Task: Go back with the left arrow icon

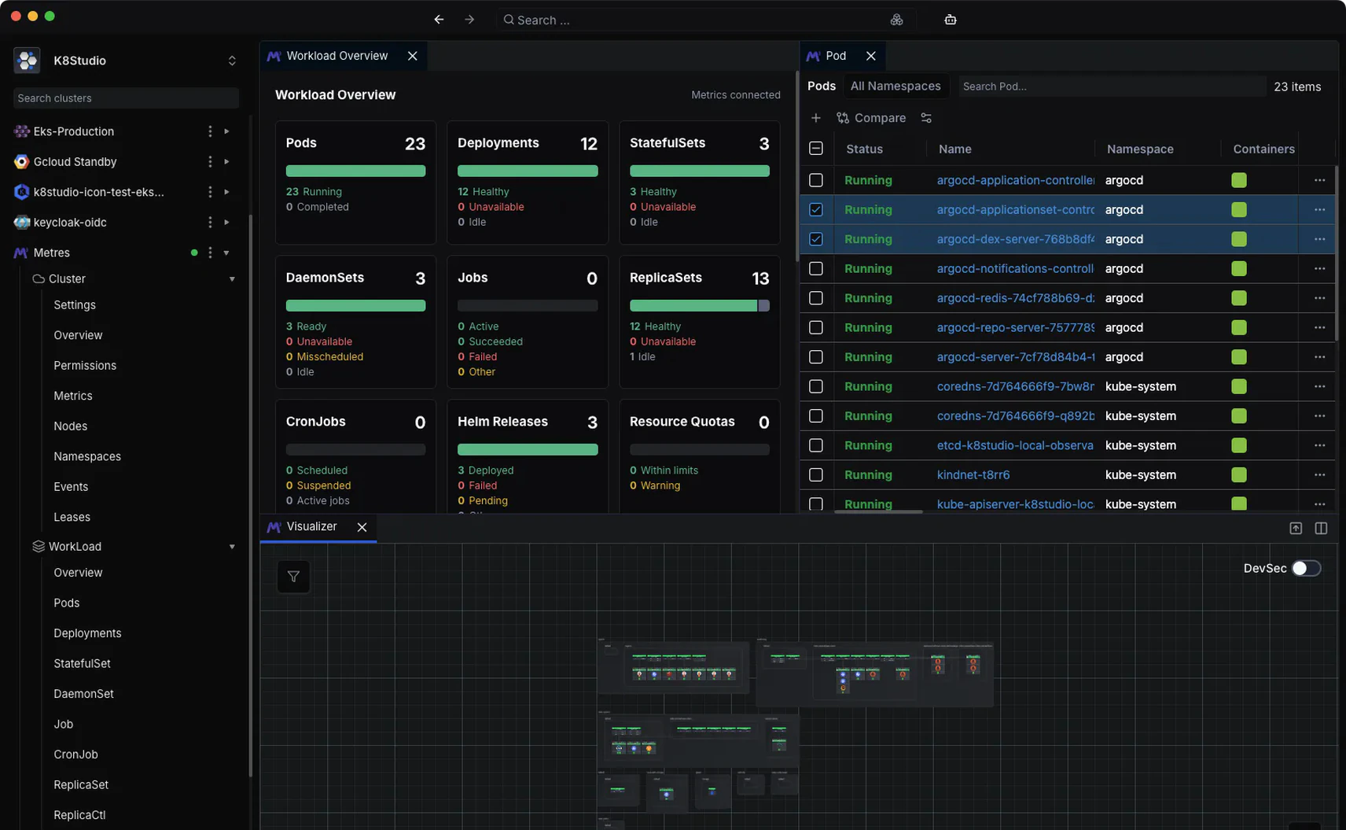Action: [439, 20]
